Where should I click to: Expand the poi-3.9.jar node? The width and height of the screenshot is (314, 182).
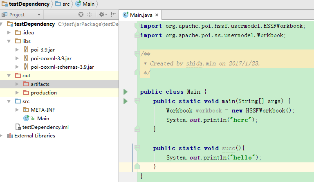pos(17,49)
